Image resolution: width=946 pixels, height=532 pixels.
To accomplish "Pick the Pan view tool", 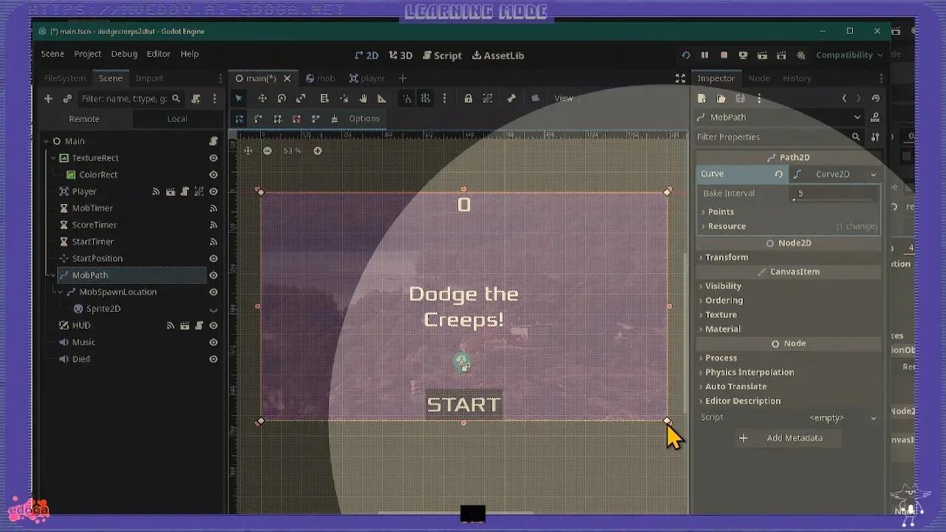I will coord(364,98).
